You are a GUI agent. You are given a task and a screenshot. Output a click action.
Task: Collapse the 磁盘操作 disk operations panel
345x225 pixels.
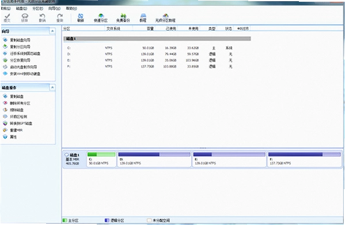52,88
